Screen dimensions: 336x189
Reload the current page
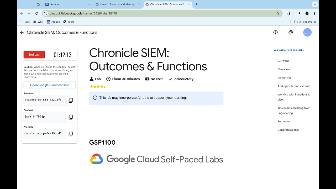(x=36, y=13)
